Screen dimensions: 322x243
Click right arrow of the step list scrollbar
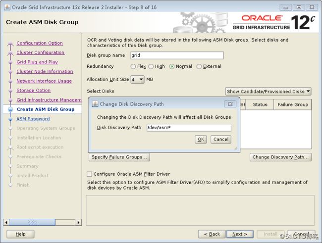point(78,222)
